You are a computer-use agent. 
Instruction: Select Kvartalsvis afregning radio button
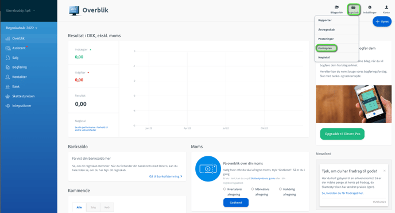[224, 189]
